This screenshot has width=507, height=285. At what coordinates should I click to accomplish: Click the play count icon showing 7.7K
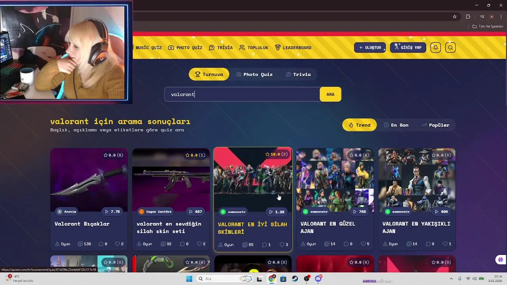[x=107, y=212]
